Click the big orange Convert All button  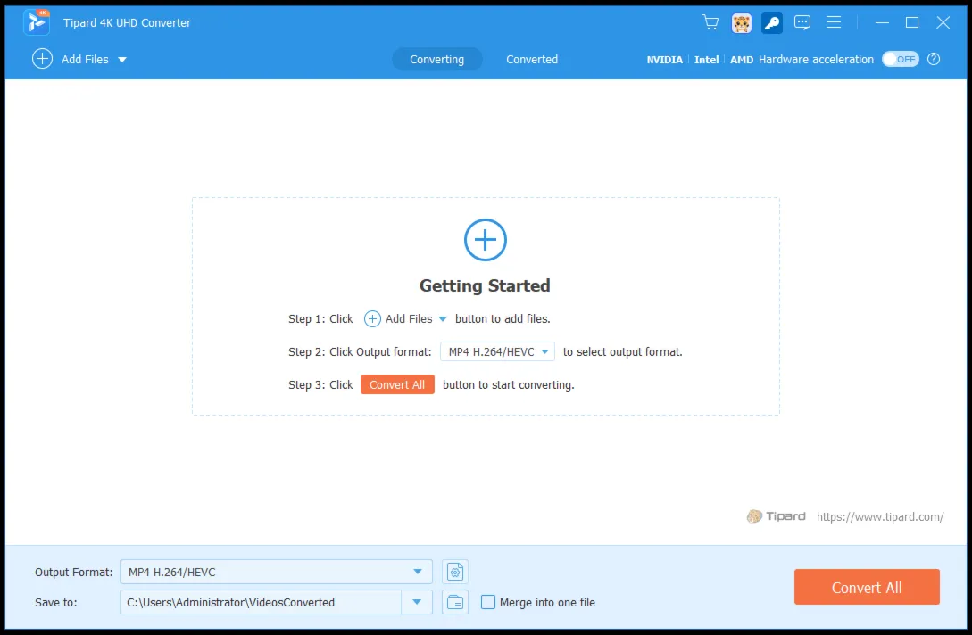click(867, 588)
